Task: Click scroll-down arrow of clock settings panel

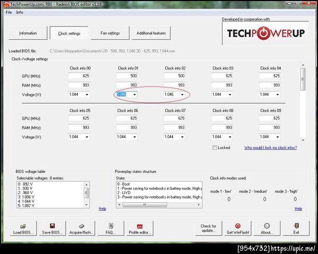Action: click(303, 140)
